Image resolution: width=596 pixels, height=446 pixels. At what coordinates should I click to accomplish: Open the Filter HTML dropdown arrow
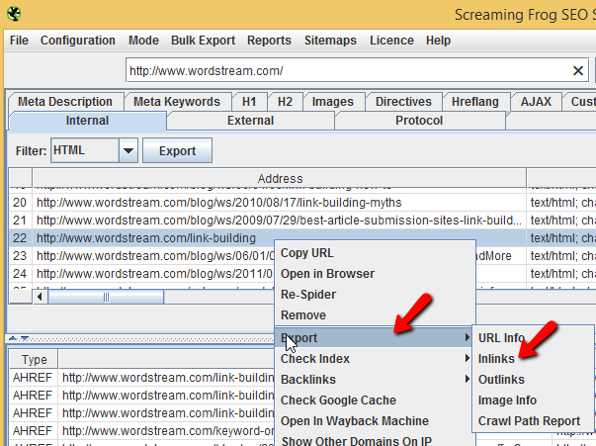coord(127,151)
